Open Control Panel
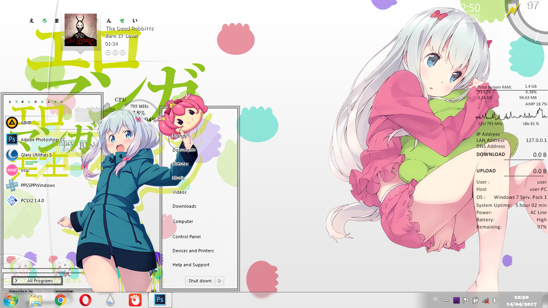Image resolution: width=548 pixels, height=308 pixels. [187, 237]
